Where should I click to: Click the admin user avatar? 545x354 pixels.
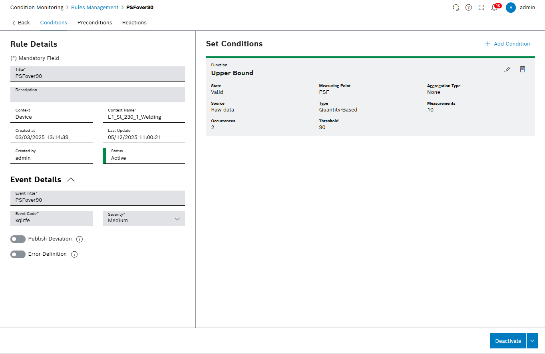click(511, 8)
